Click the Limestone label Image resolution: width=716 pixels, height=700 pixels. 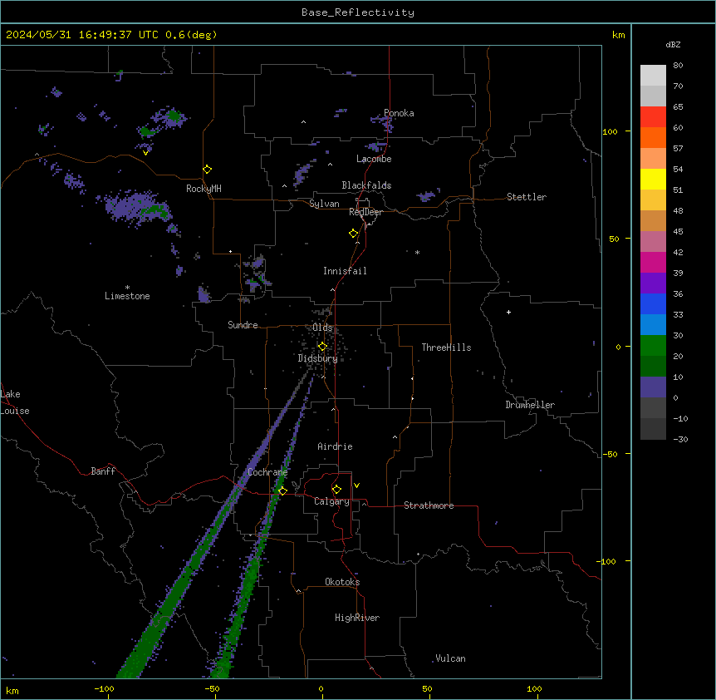coord(127,296)
